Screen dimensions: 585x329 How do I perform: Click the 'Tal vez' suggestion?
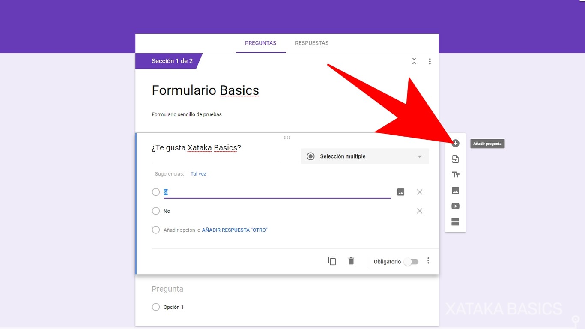click(x=198, y=174)
